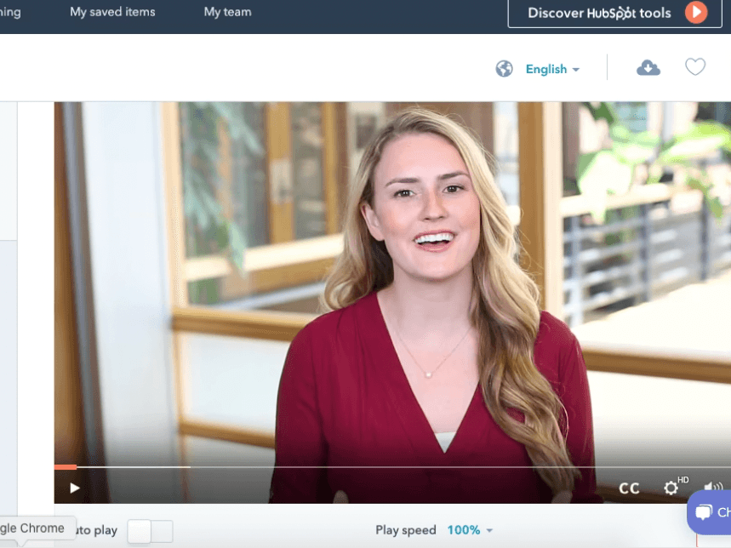Image resolution: width=731 pixels, height=548 pixels.
Task: Click the Play speed label text
Action: pyautogui.click(x=406, y=530)
